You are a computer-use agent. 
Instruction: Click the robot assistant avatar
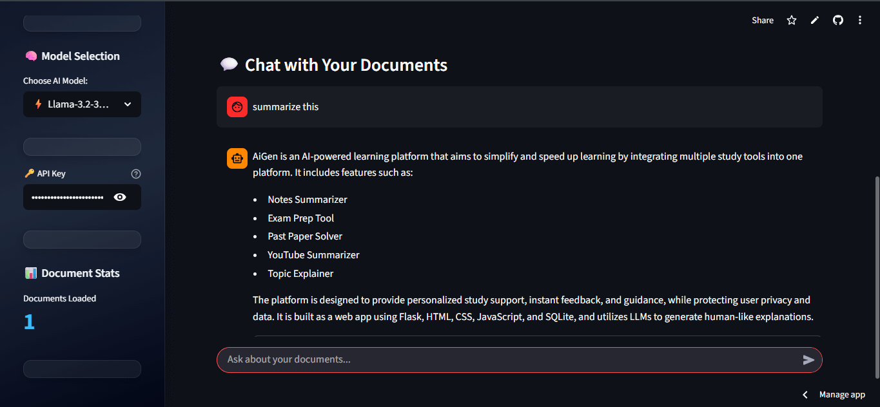[237, 158]
